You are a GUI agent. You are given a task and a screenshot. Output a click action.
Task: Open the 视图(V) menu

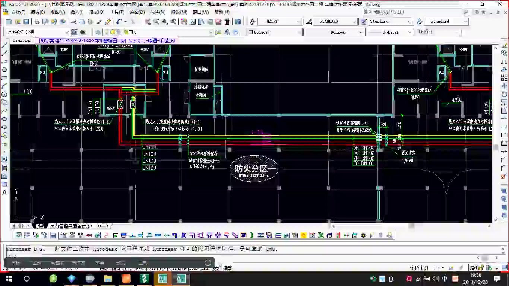[57, 12]
